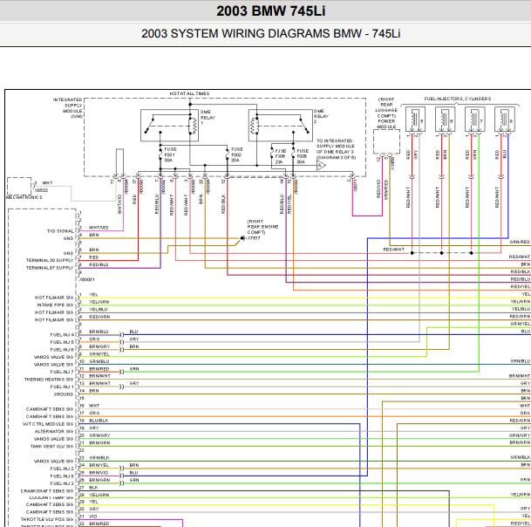Click the "X7617" ground point label
Viewport: 531px width, 527px height.
point(254,238)
